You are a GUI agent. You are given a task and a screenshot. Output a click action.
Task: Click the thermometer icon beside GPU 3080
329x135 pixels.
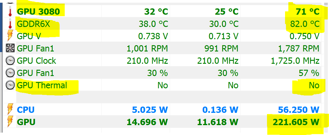pyautogui.click(x=10, y=11)
